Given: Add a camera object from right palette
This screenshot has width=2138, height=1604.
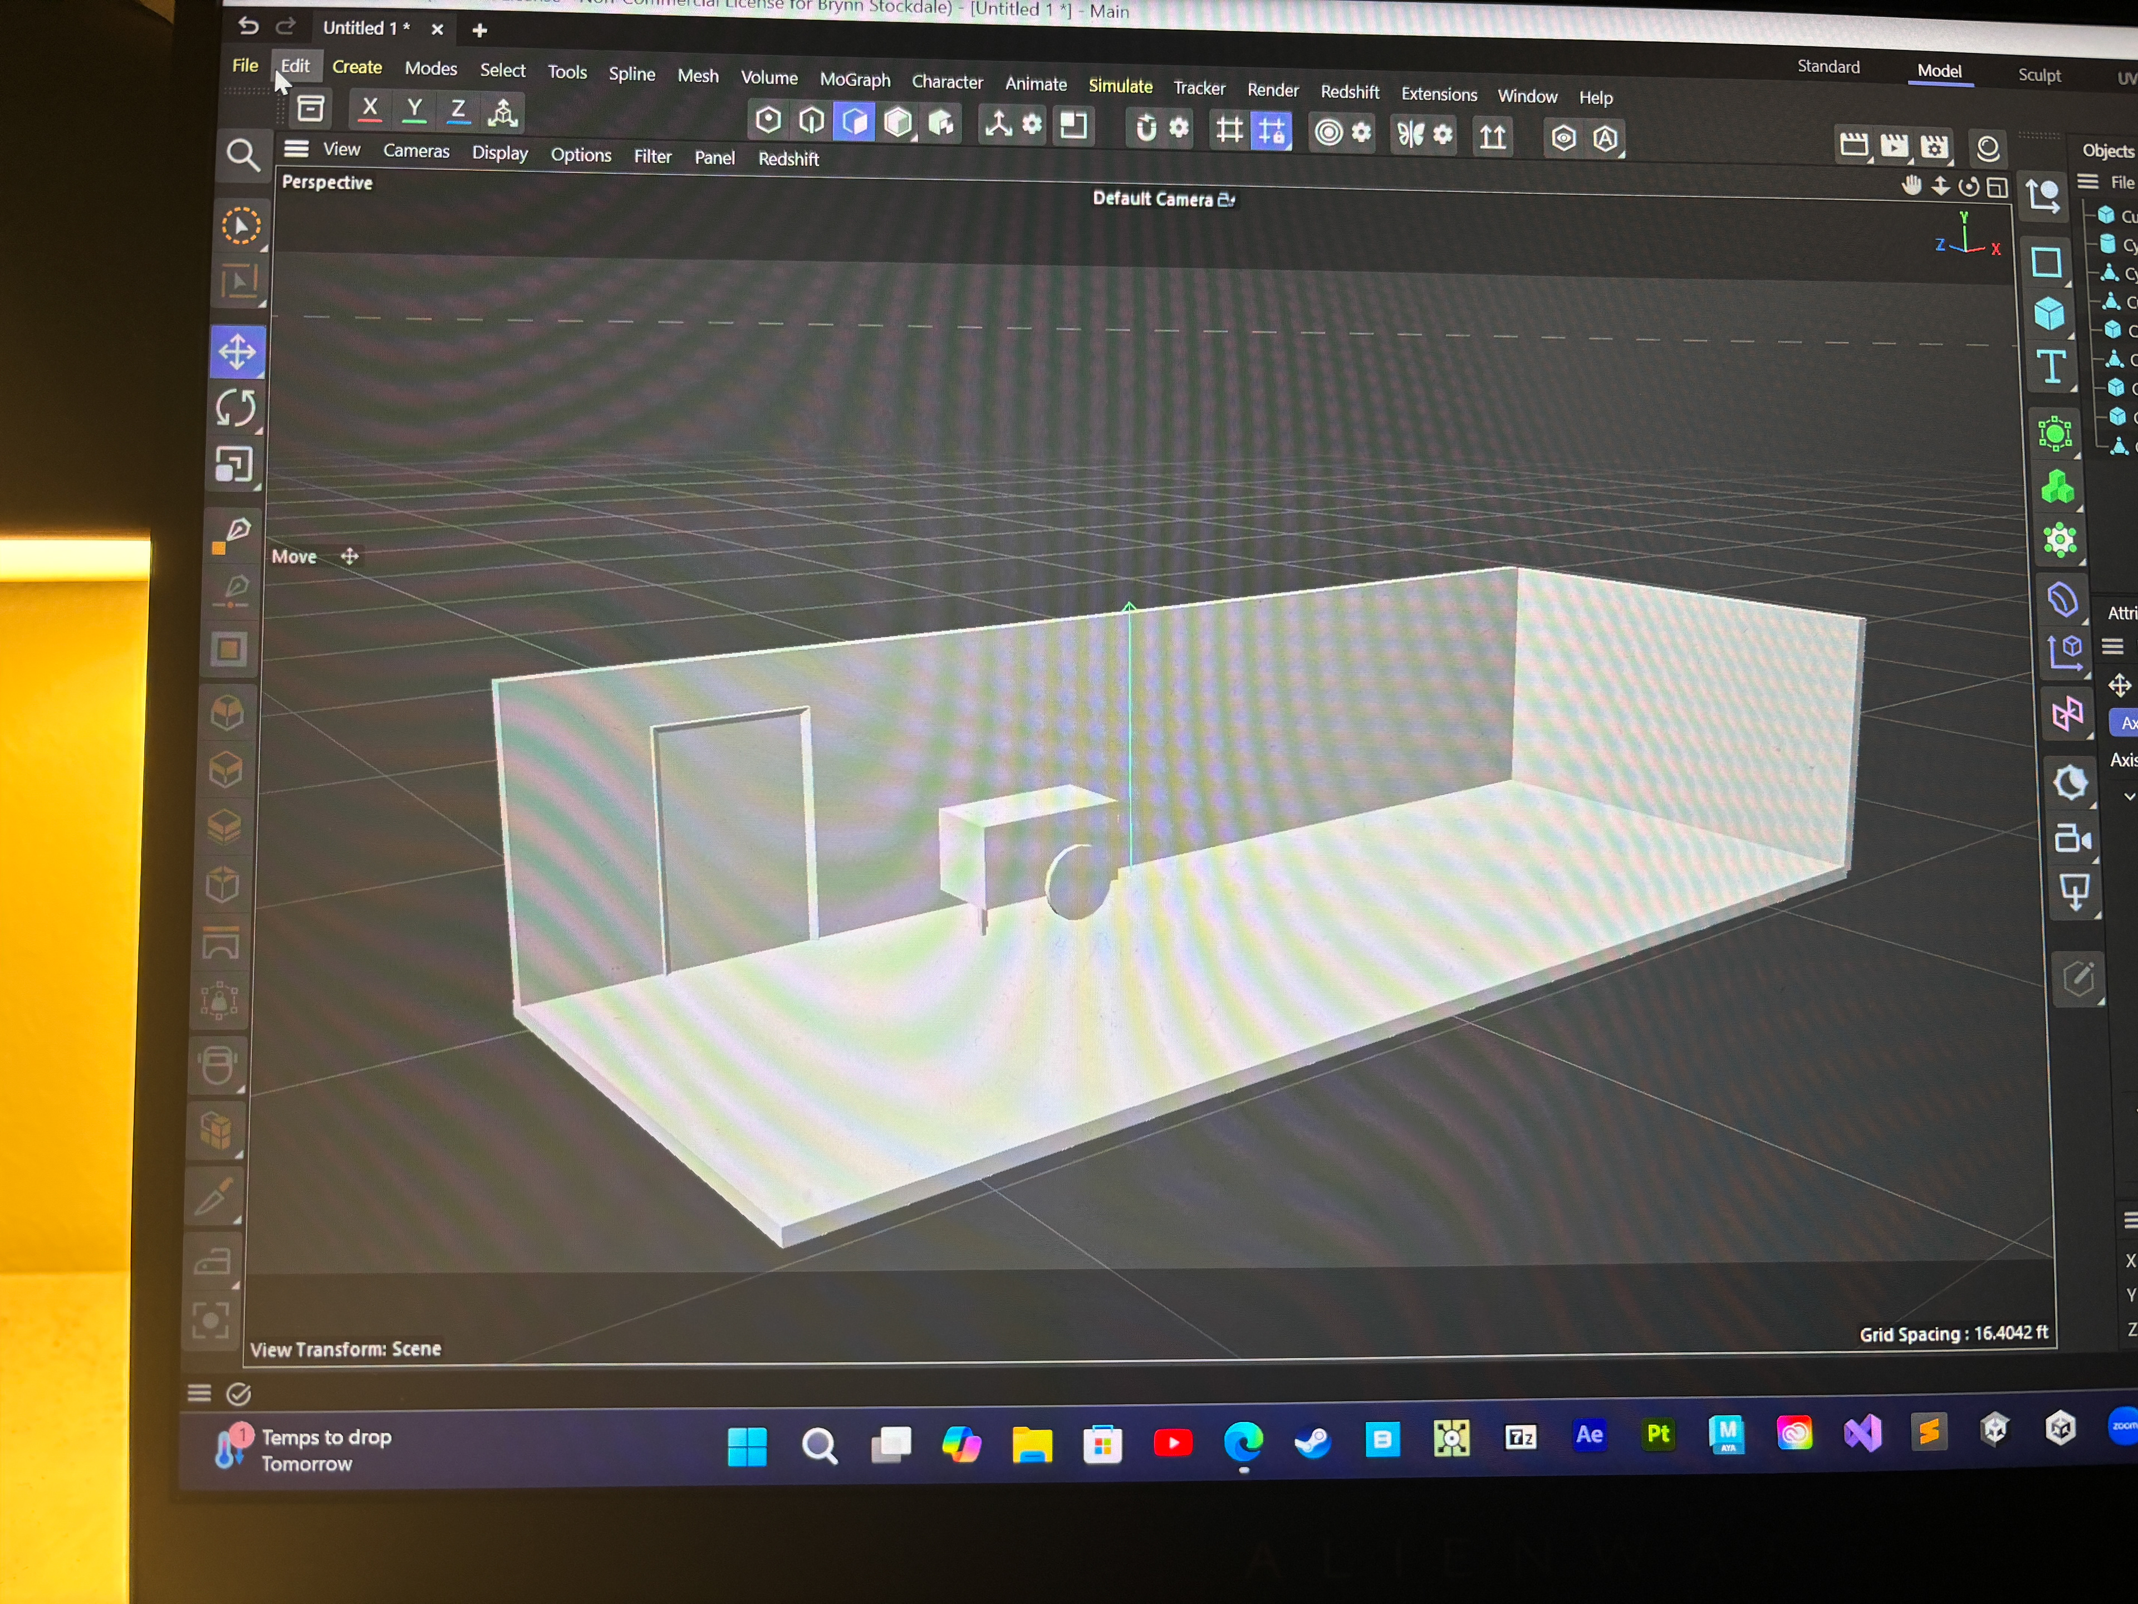Looking at the screenshot, I should click(2072, 837).
